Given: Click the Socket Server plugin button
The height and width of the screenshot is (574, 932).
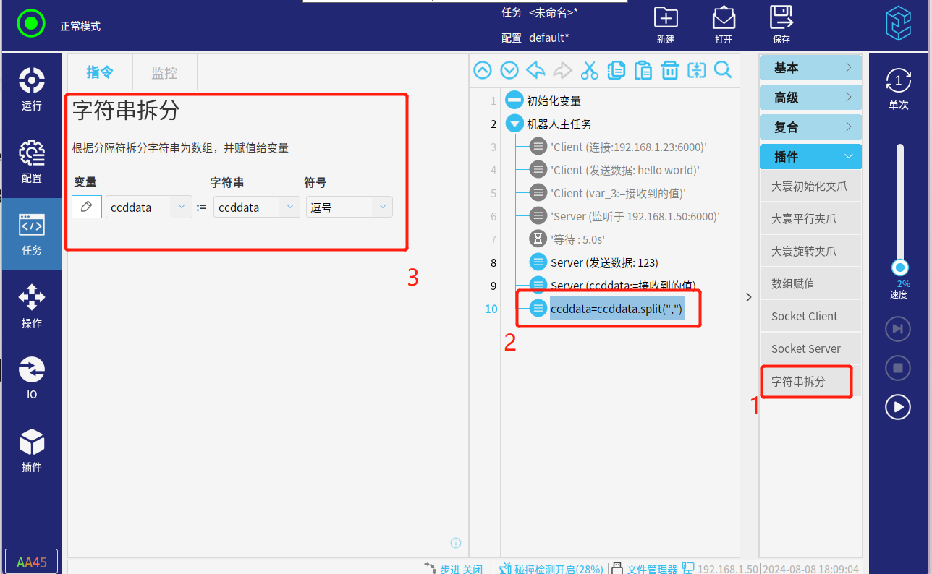Looking at the screenshot, I should pos(809,348).
